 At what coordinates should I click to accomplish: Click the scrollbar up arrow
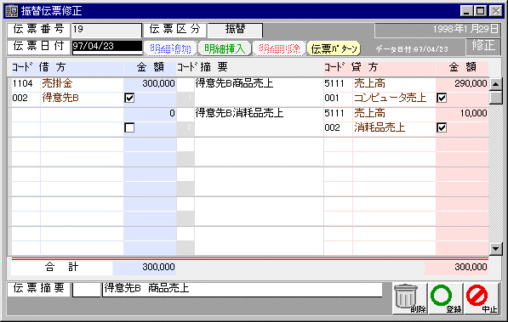(496, 84)
